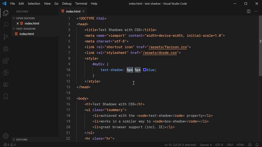Click line number 1 in gutter
This screenshot has width=262, height=147.
tap(69, 18)
